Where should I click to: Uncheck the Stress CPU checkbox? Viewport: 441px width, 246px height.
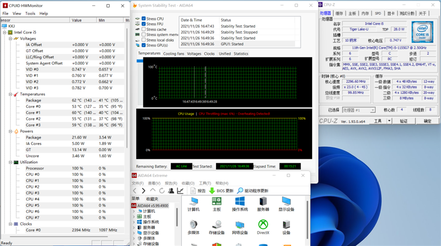pyautogui.click(x=144, y=19)
